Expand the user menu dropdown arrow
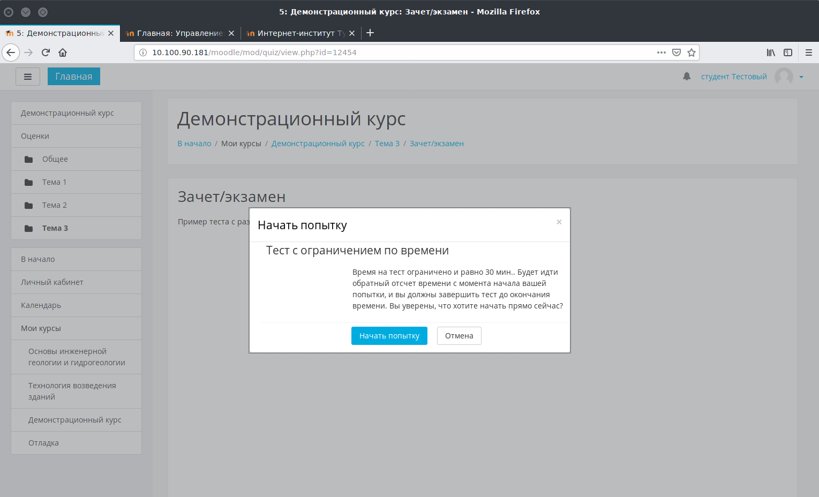This screenshot has height=497, width=819. point(801,77)
